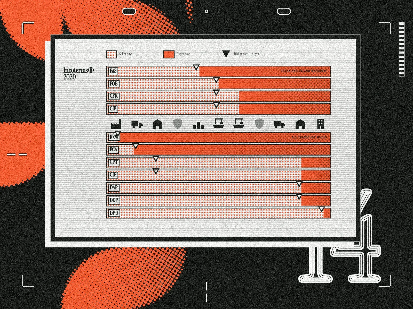This screenshot has width=413, height=309.
Task: Click the FAS row label
Action: 113,71
